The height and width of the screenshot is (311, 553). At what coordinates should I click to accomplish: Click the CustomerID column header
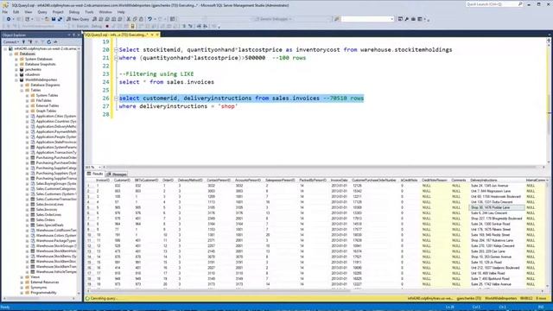(x=122, y=181)
